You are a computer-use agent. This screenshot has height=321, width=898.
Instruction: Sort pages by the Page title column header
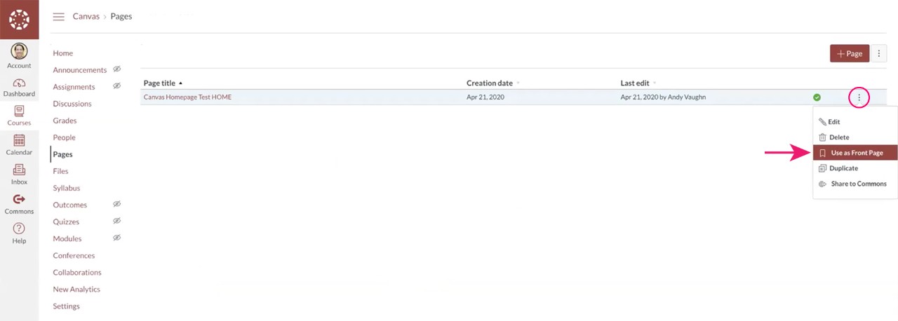click(x=159, y=83)
